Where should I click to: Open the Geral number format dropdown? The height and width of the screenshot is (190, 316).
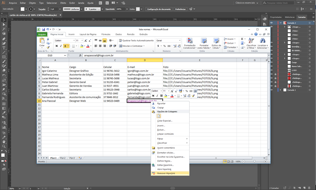[x=180, y=41]
